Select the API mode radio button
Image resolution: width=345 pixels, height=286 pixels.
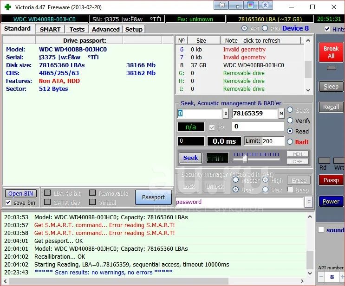point(244,28)
